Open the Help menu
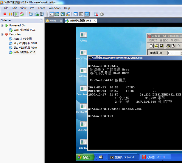 [x=67, y=8]
